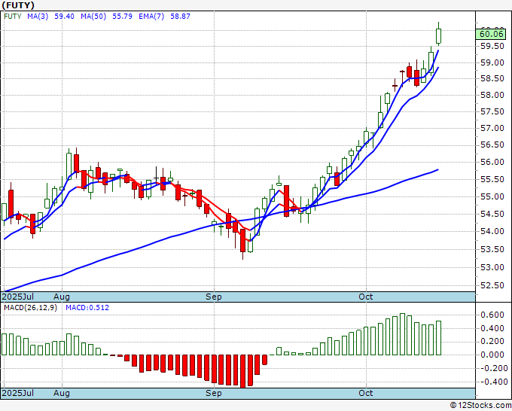
Task: Select the 53.50 price axis label
Action: point(492,249)
